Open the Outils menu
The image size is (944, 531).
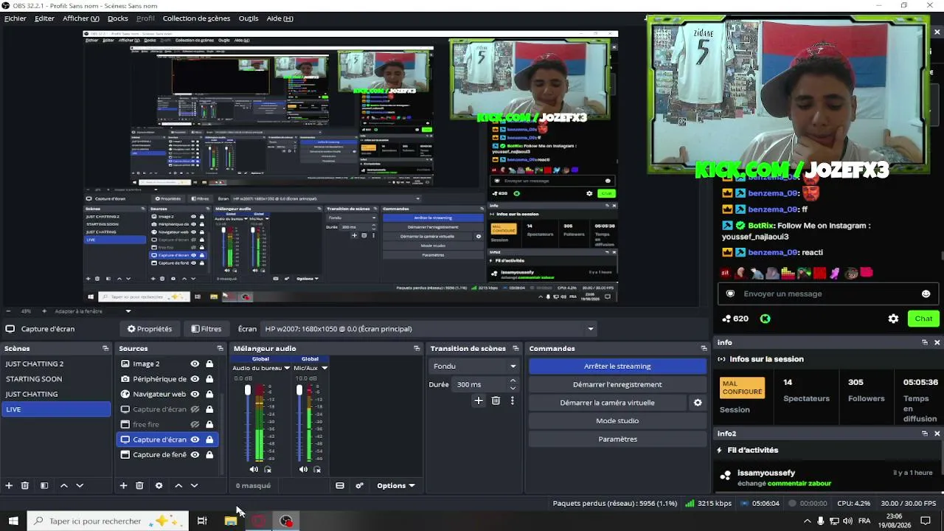(249, 18)
